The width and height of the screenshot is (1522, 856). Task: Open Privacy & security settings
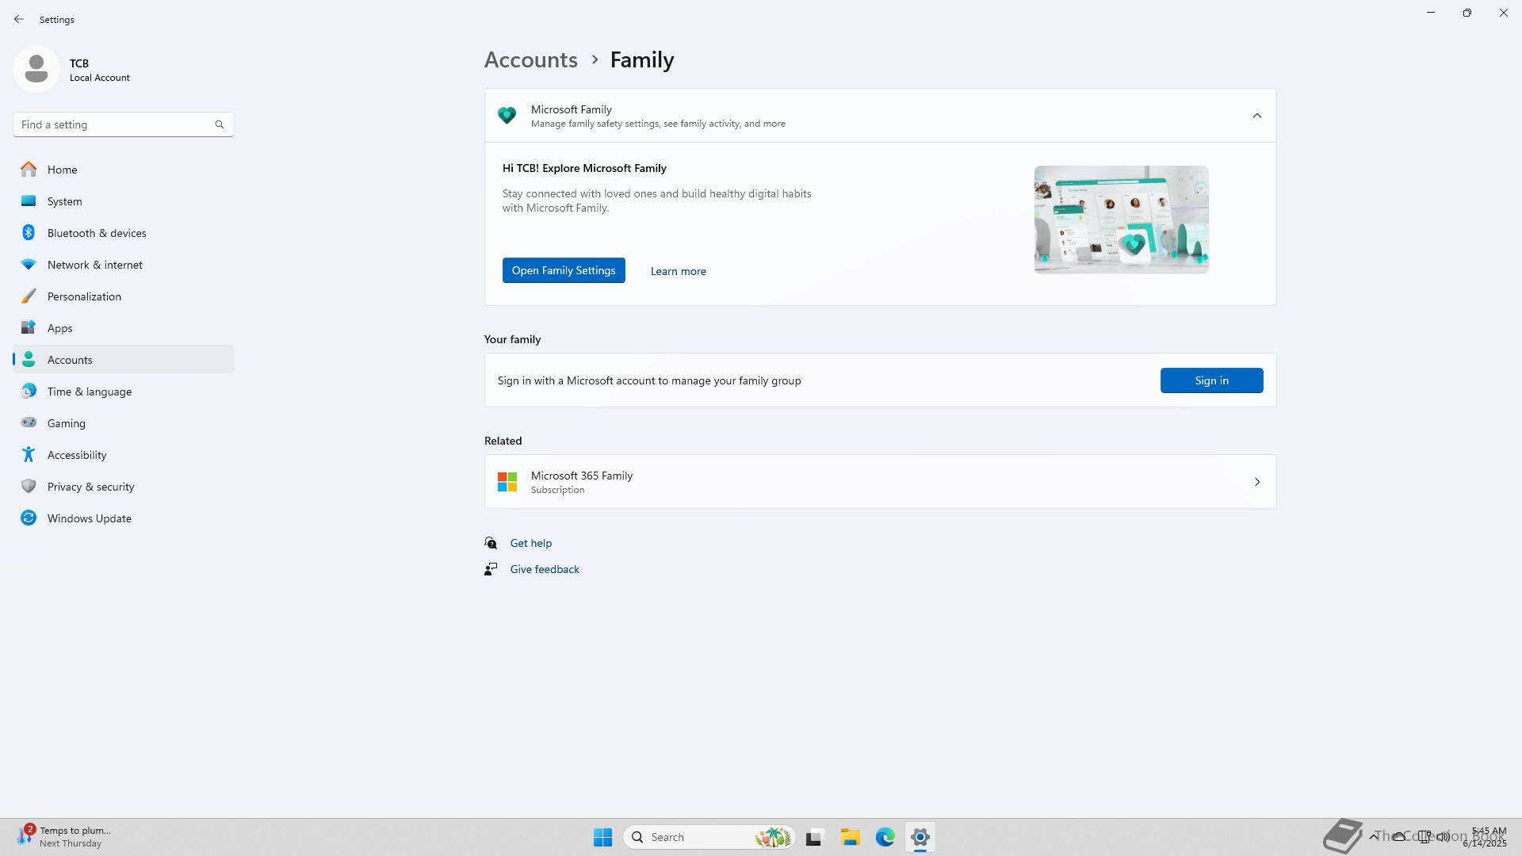(x=90, y=487)
